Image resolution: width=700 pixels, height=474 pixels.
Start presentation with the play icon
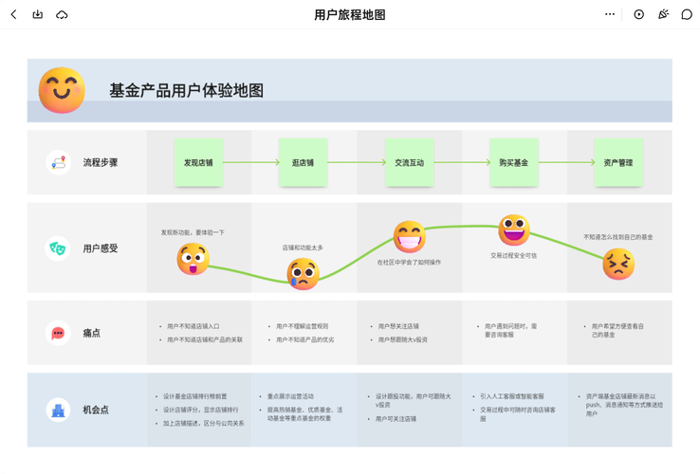[639, 15]
